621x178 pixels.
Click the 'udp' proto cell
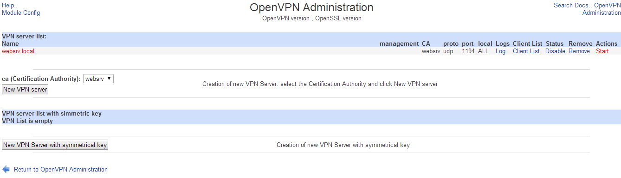pos(448,51)
